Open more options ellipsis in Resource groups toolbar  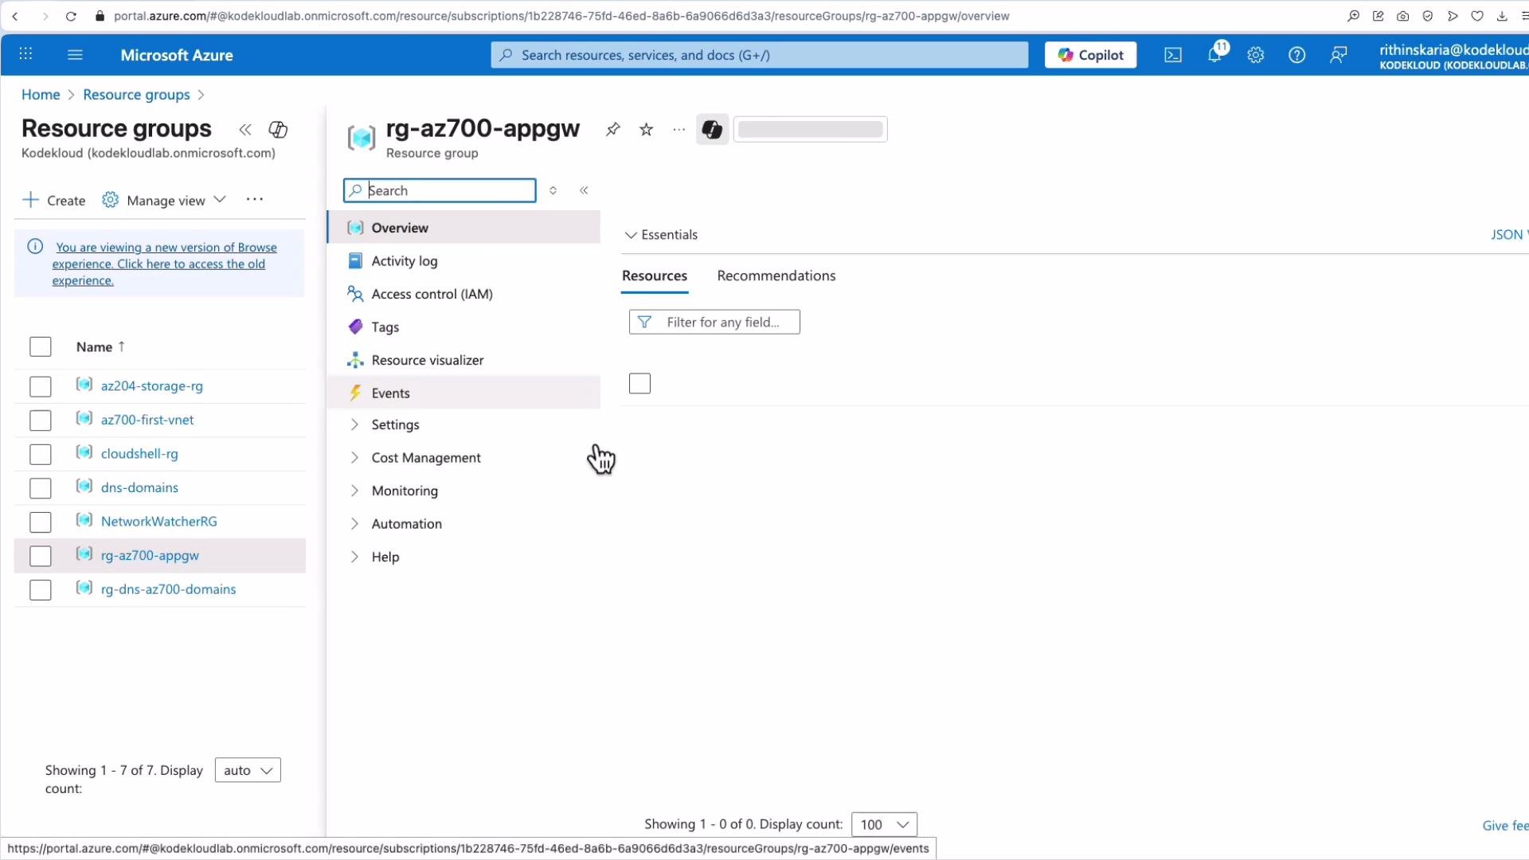(x=255, y=199)
